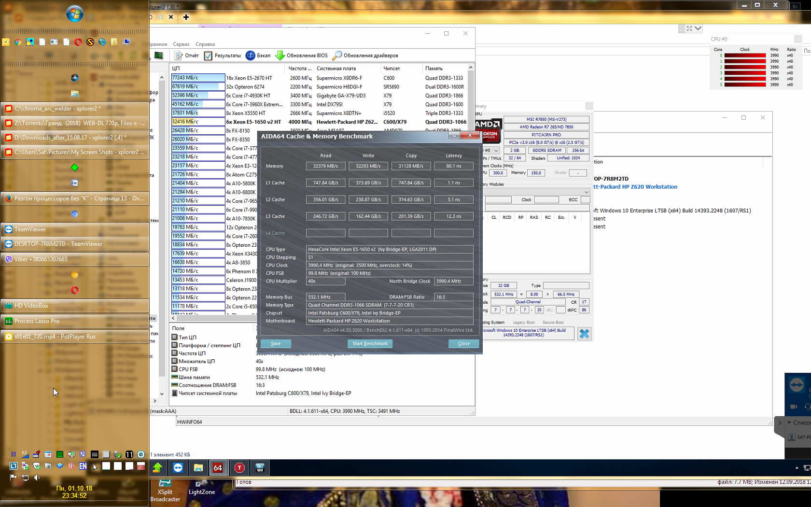Viewport: 811px width, 507px height.
Task: Open the folder shortcut in quick launch
Action: [x=114, y=42]
